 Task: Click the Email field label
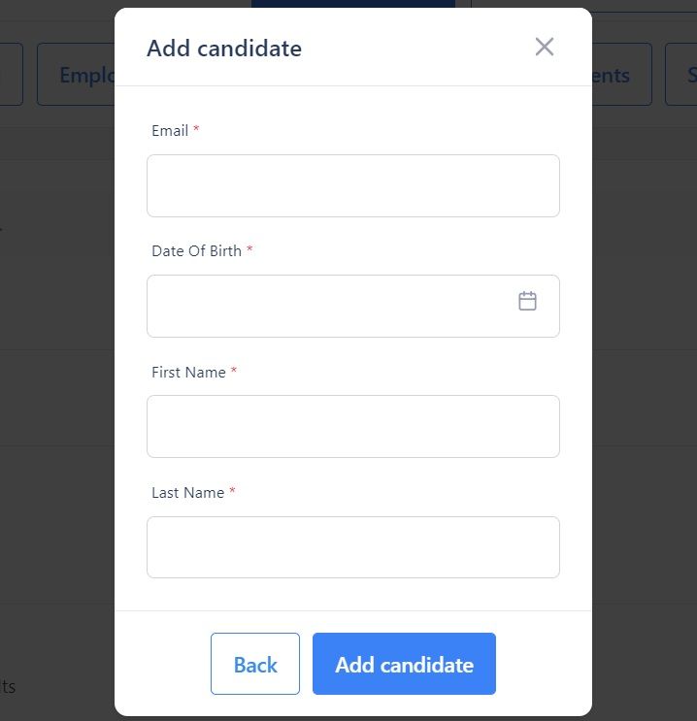pyautogui.click(x=170, y=131)
